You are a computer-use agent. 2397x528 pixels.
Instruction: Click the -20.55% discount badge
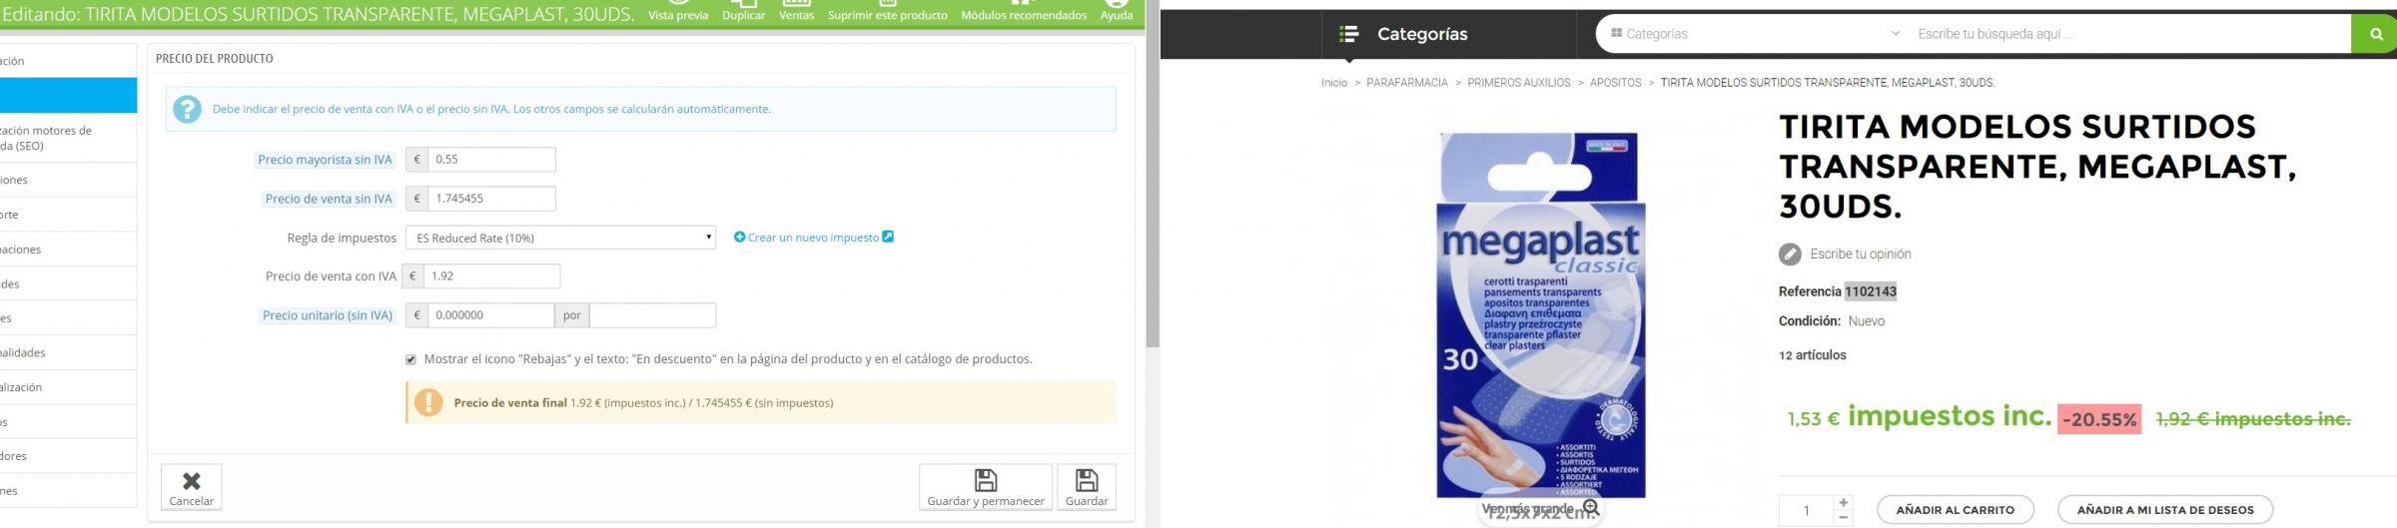tap(2099, 419)
